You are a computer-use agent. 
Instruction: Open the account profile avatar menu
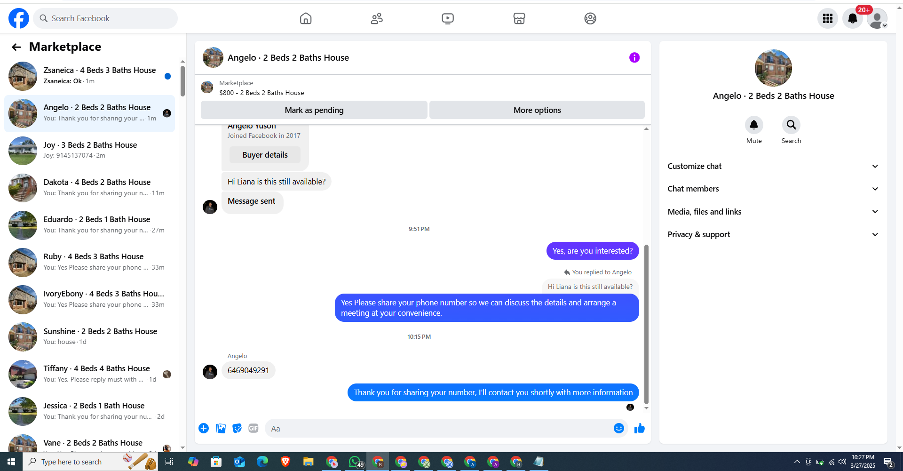pyautogui.click(x=877, y=18)
